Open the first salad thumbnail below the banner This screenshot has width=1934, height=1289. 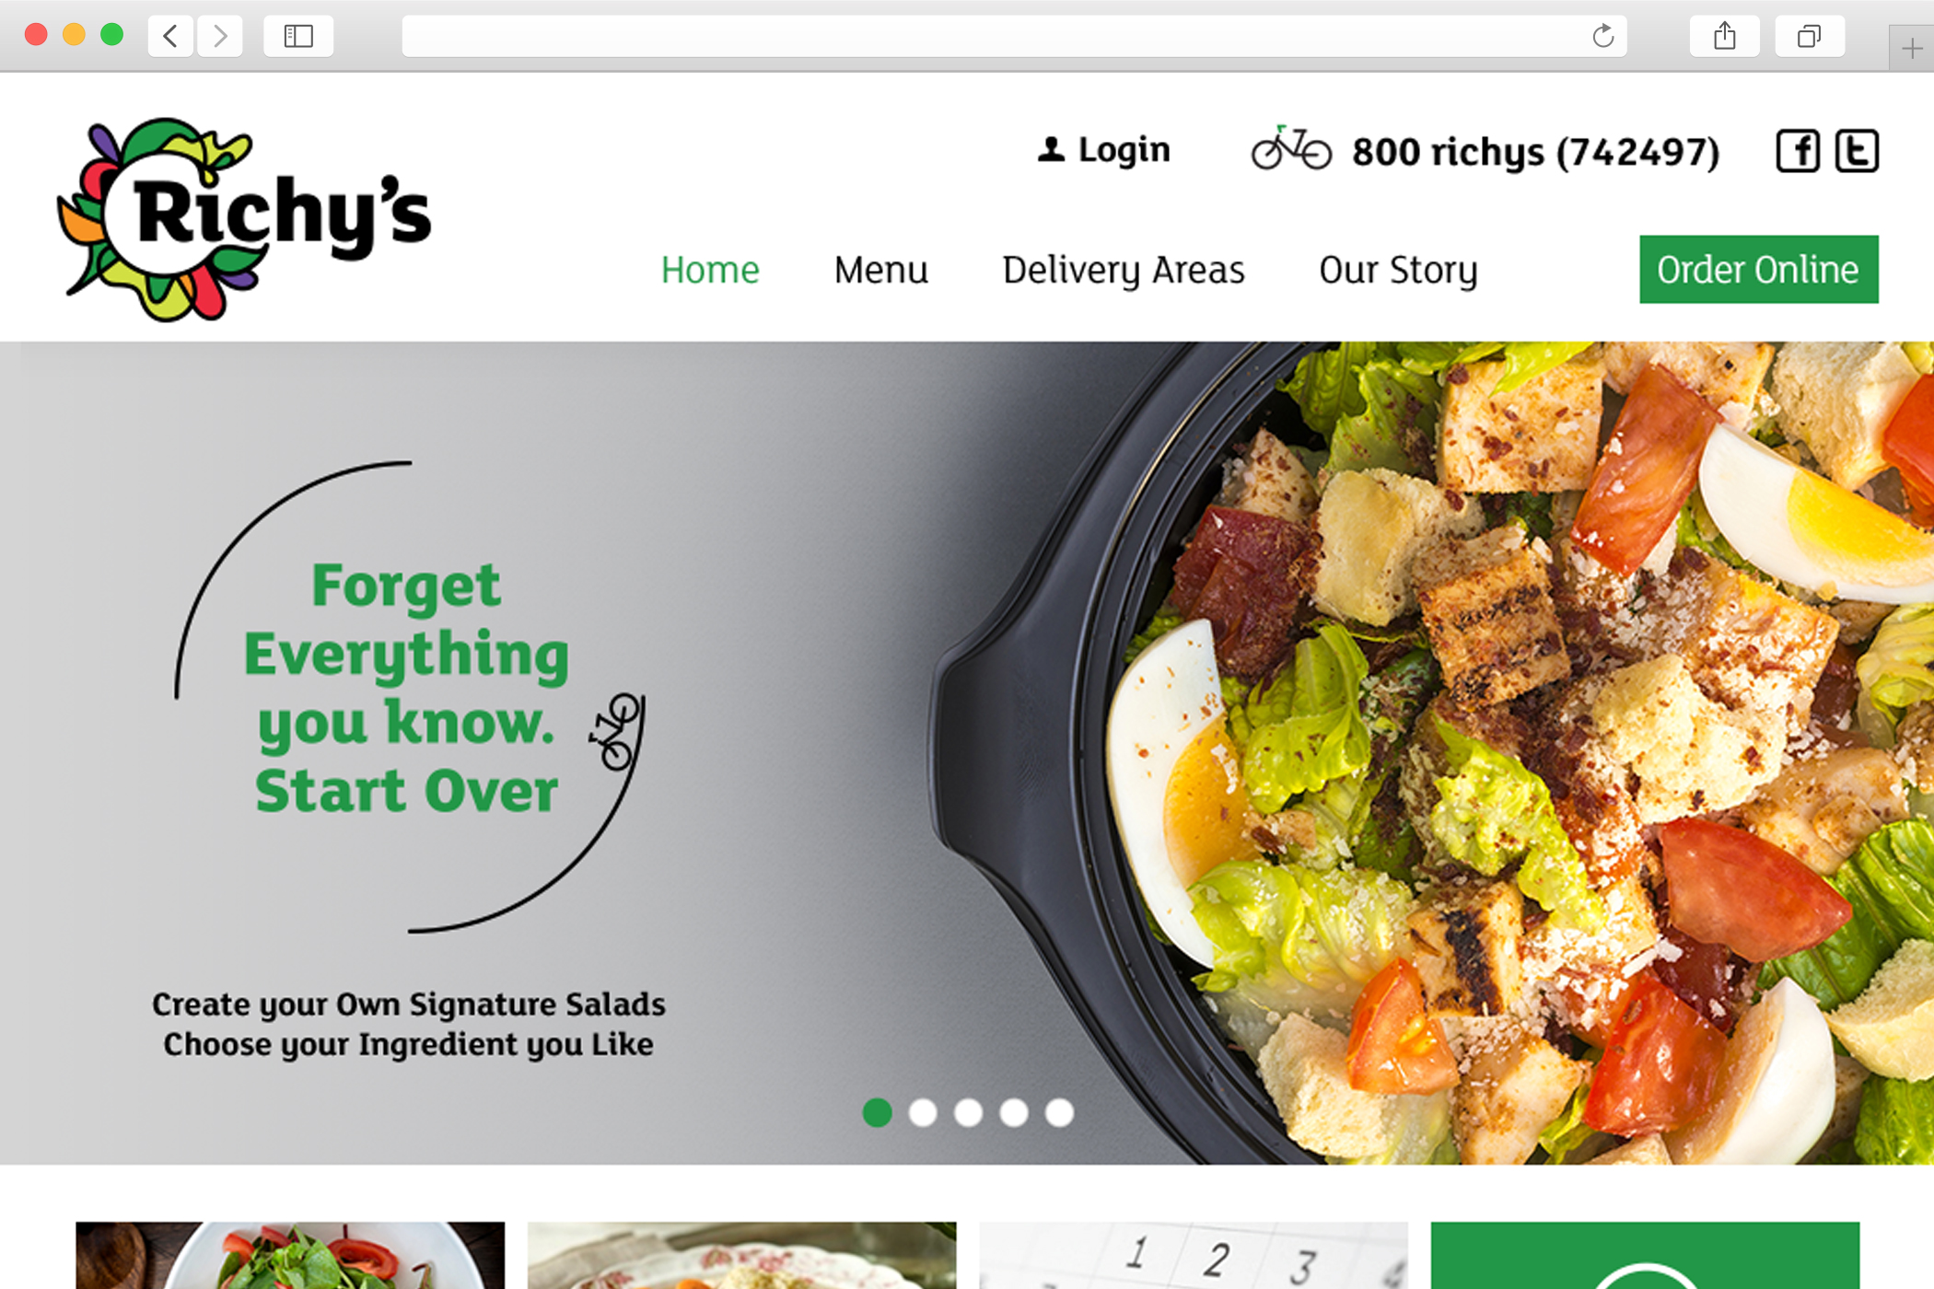[290, 1255]
